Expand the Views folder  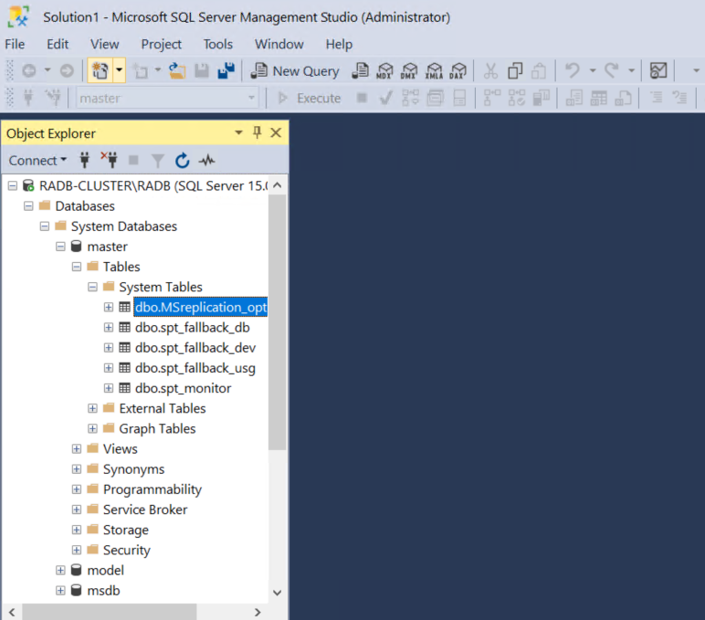(77, 448)
